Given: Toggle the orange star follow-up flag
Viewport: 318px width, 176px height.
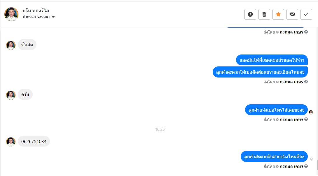Looking at the screenshot, I should pyautogui.click(x=278, y=14).
